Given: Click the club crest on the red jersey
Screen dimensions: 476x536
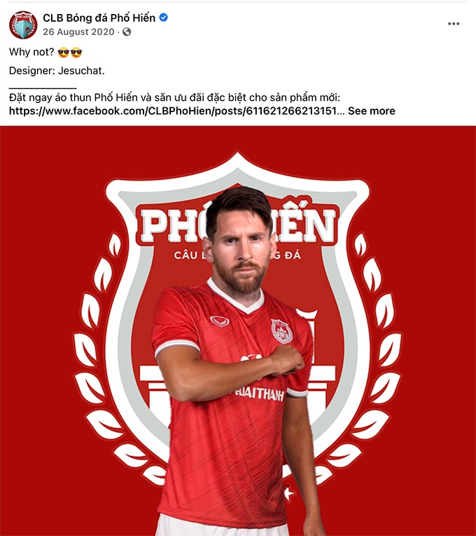Looking at the screenshot, I should click(281, 331).
